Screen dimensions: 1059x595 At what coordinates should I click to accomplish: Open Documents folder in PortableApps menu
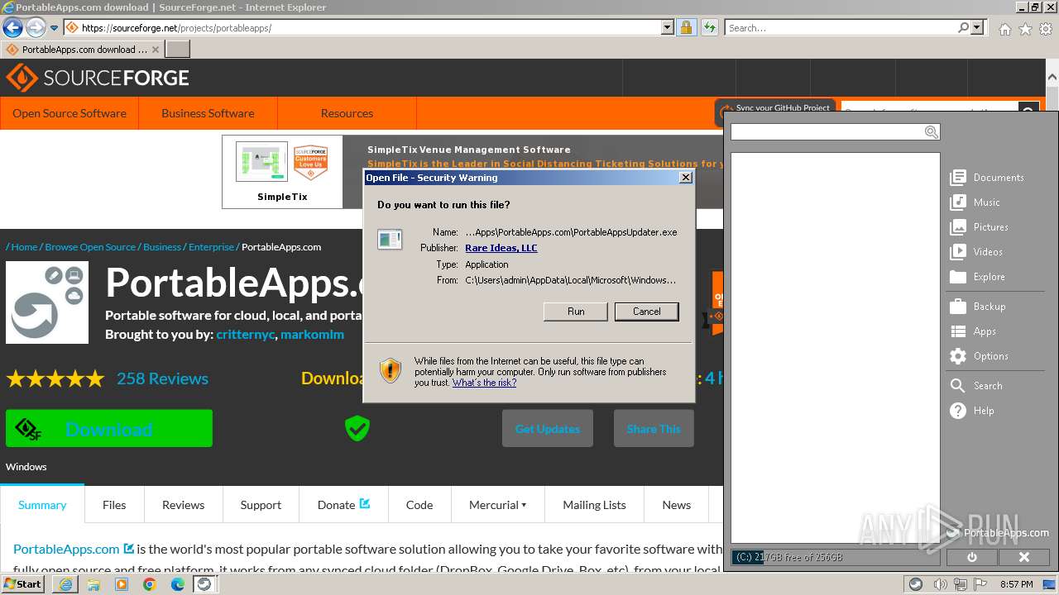click(x=987, y=178)
